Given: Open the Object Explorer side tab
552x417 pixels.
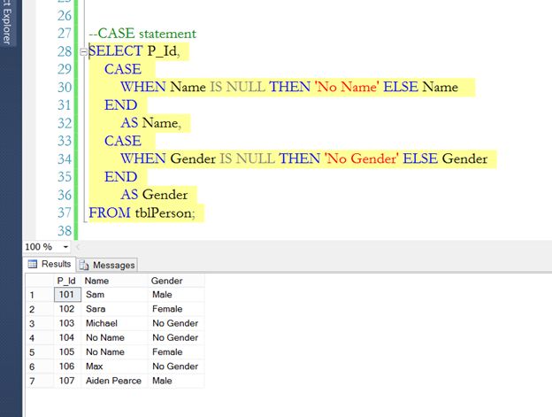Looking at the screenshot, I should coord(7,22).
